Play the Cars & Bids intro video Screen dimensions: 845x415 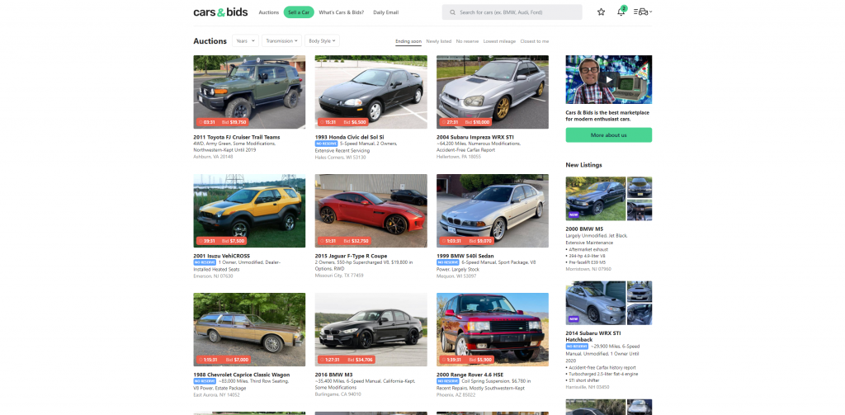pyautogui.click(x=608, y=80)
